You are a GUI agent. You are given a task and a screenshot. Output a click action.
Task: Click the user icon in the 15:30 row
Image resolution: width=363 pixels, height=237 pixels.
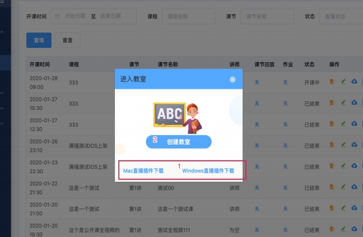(x=332, y=103)
